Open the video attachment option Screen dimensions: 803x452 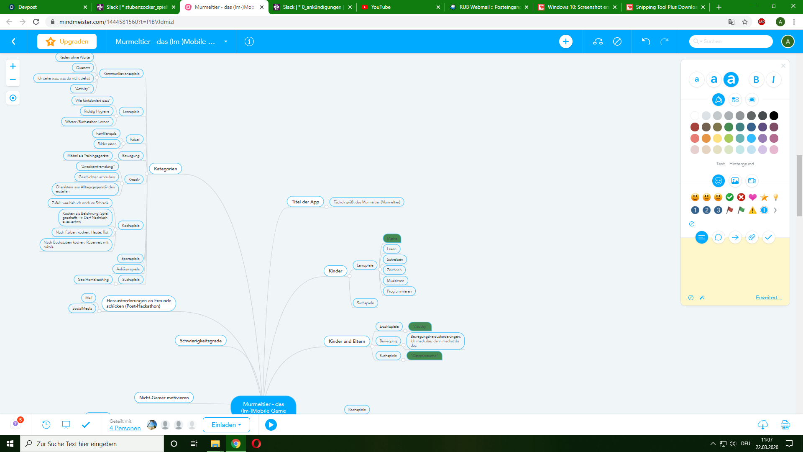752,181
